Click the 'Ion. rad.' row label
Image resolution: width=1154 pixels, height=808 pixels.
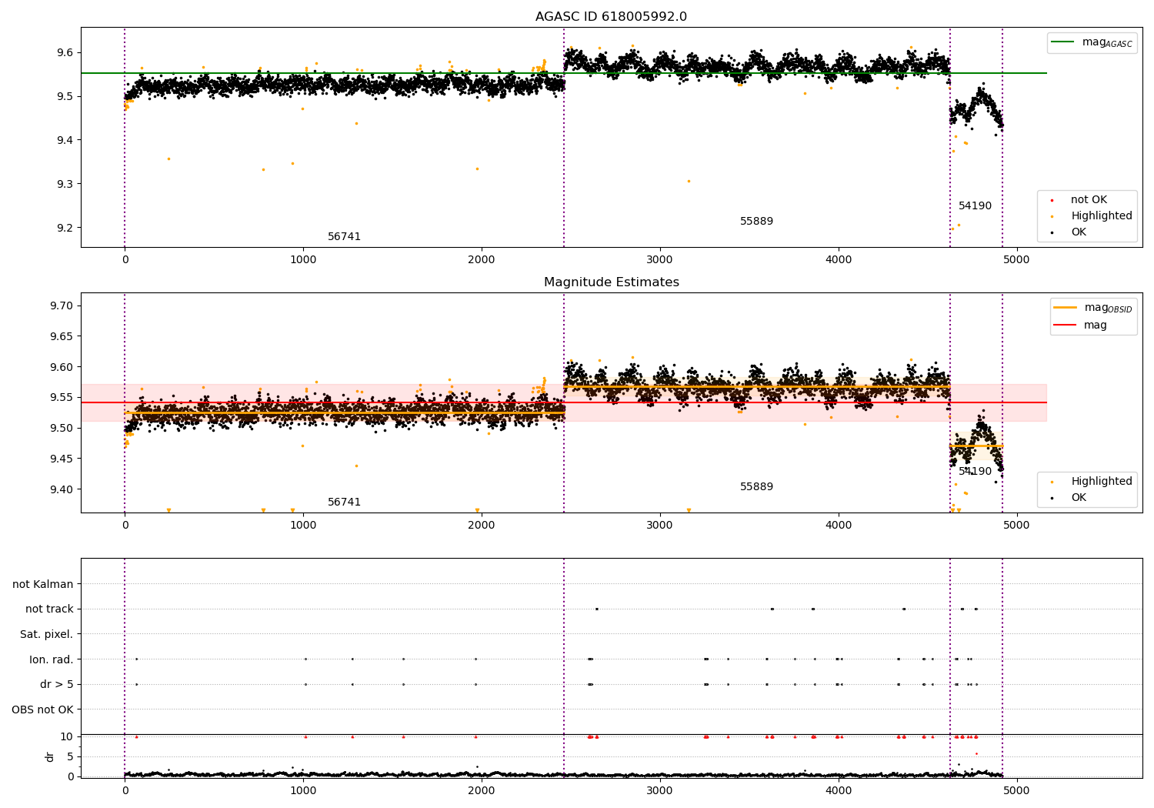(x=52, y=659)
